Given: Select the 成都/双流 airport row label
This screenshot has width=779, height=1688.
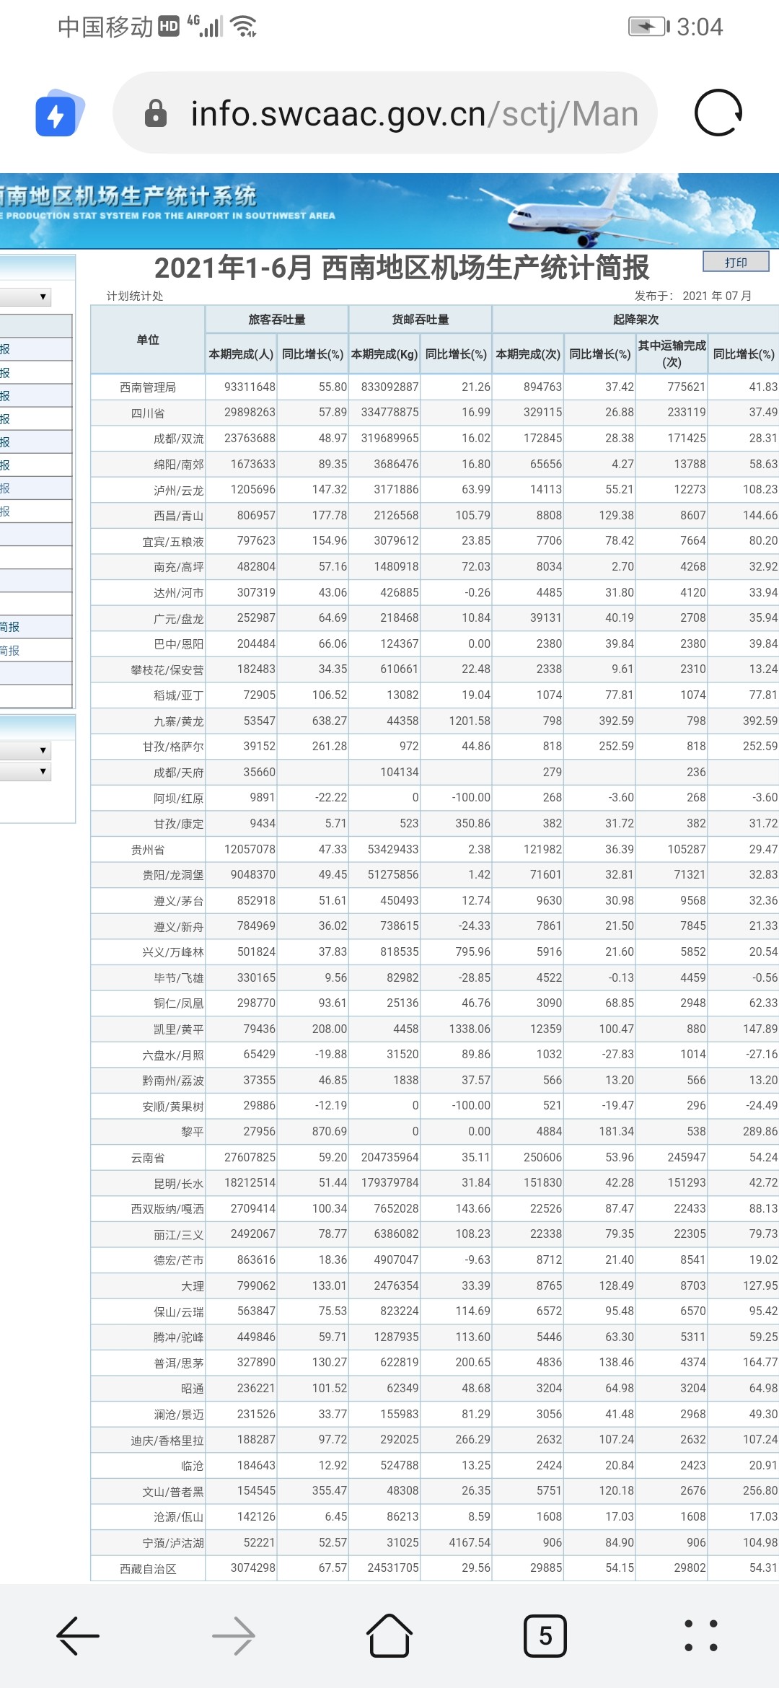Looking at the screenshot, I should tap(178, 439).
